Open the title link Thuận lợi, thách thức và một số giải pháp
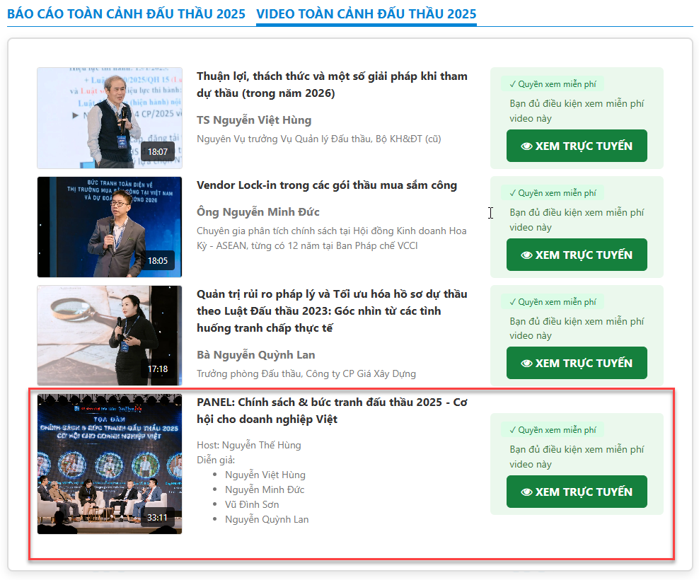This screenshot has height=580, width=699. 331,85
